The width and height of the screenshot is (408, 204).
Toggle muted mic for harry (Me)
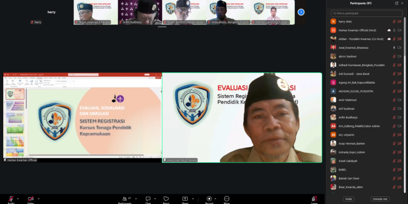point(394,22)
